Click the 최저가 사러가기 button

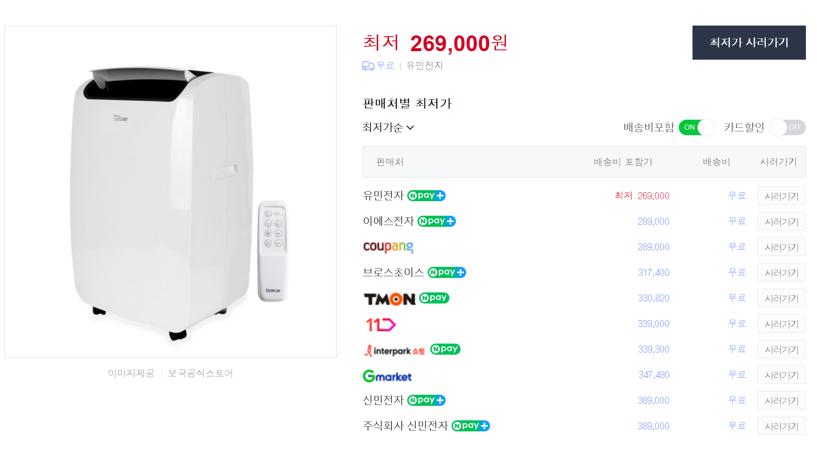click(x=749, y=43)
